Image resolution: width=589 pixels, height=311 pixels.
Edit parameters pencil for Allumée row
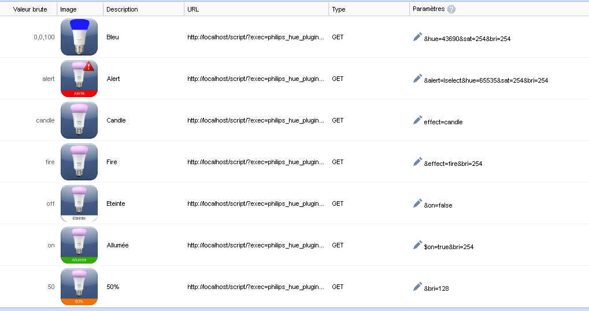tap(417, 245)
